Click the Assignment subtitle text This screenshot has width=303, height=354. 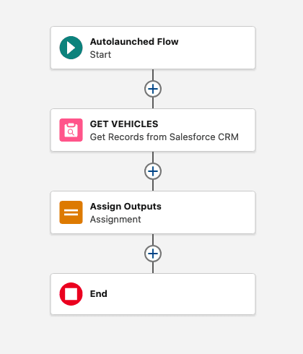(x=115, y=220)
